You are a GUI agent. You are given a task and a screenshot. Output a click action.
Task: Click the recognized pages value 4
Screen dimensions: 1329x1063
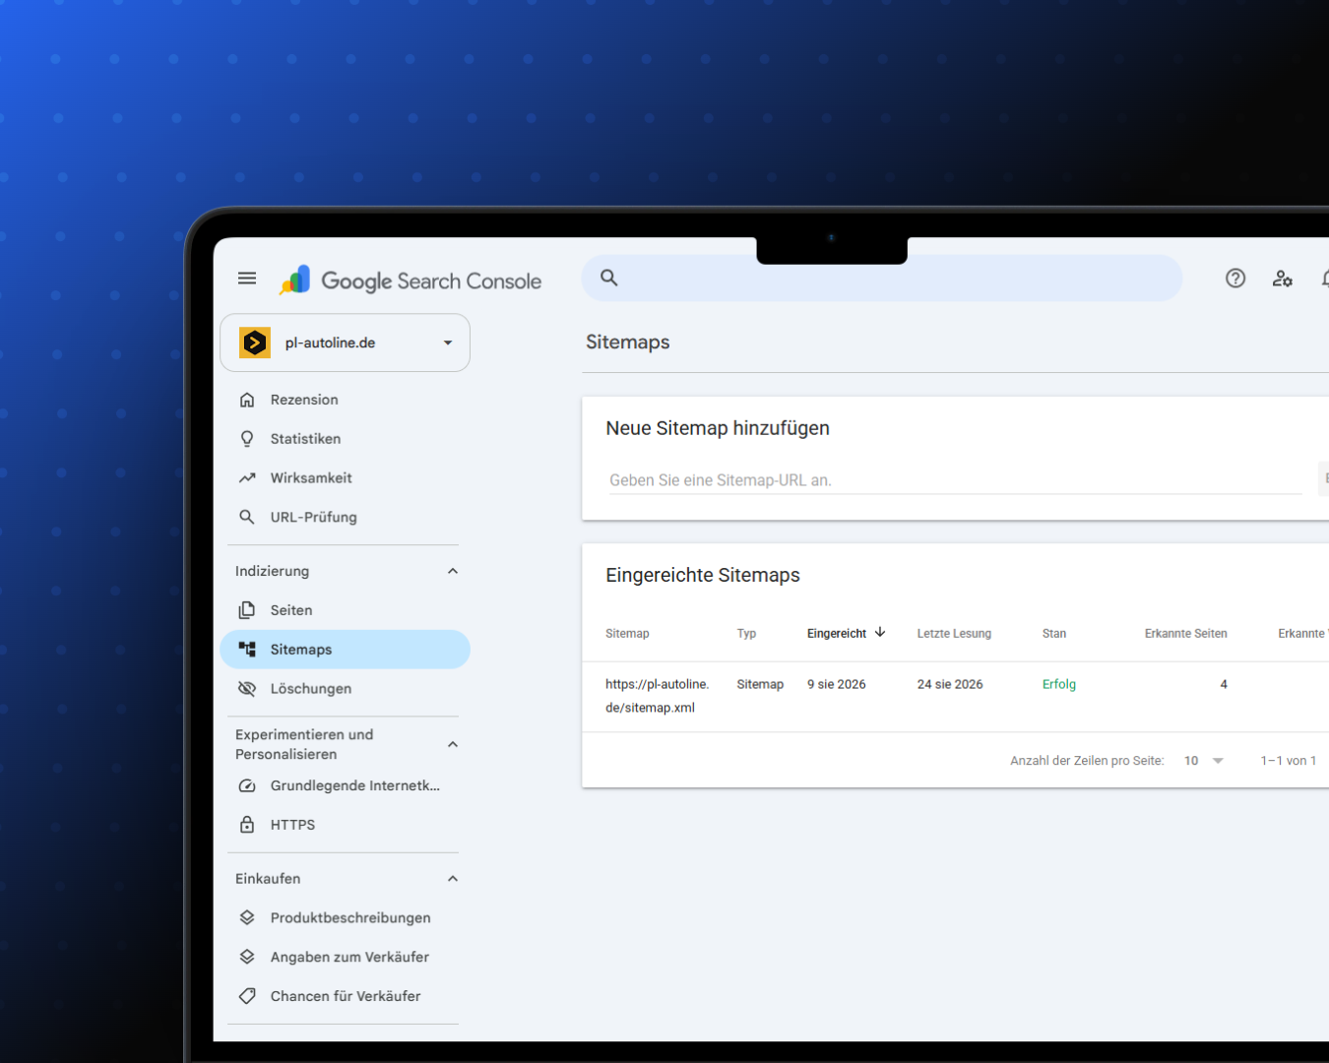coord(1224,684)
